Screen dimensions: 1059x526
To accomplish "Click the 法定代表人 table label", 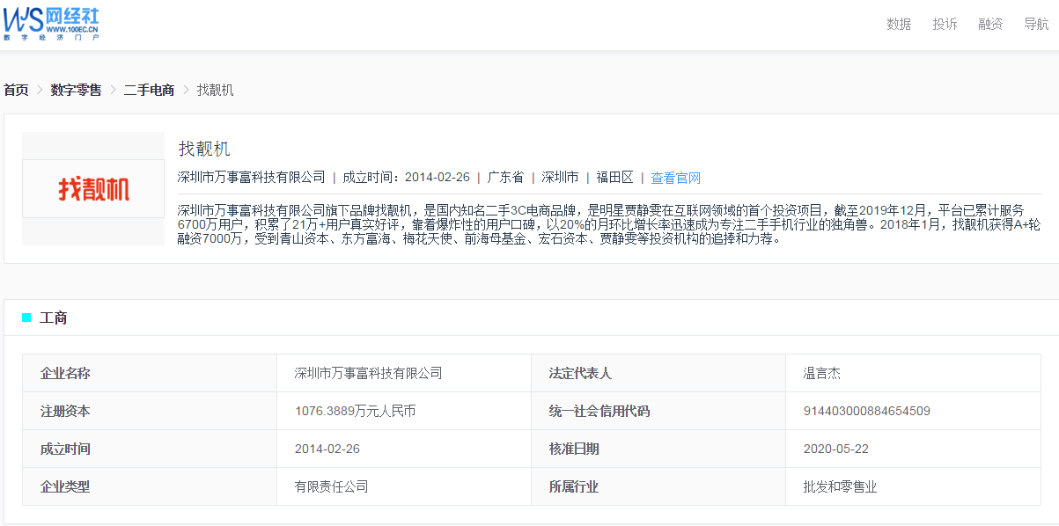I will point(580,373).
